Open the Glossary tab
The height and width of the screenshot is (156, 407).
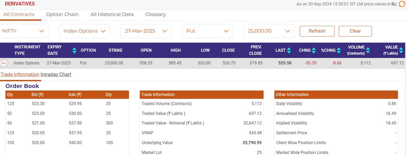click(x=155, y=14)
